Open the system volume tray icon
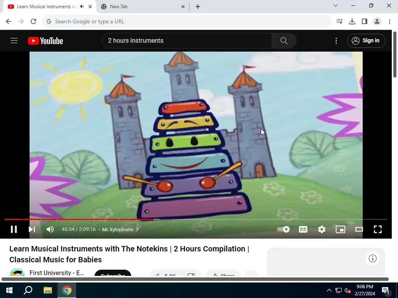The image size is (398, 298). click(347, 290)
